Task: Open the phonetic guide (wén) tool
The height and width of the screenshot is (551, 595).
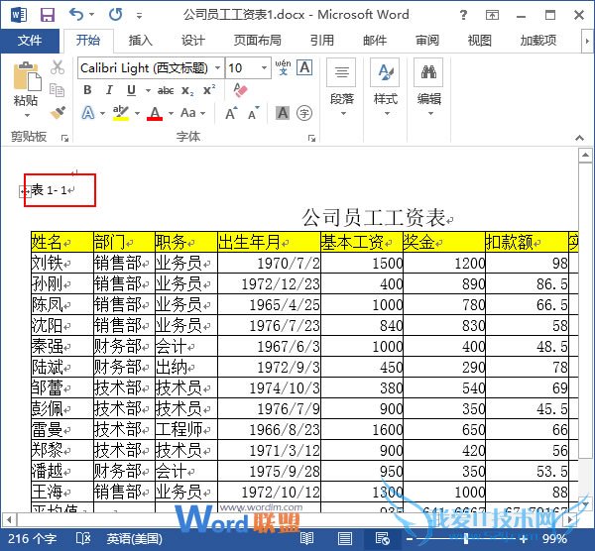Action: pos(283,67)
